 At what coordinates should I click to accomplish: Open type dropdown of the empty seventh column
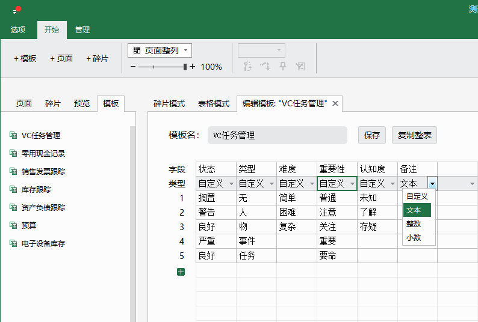472,184
